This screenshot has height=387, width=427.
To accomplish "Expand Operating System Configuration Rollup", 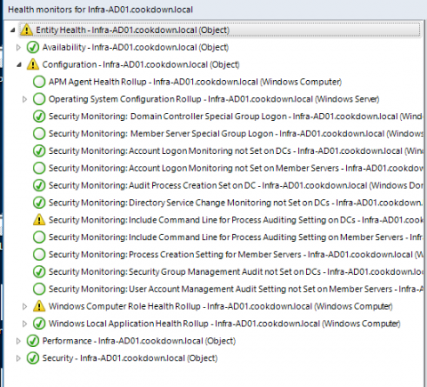I will (25, 99).
